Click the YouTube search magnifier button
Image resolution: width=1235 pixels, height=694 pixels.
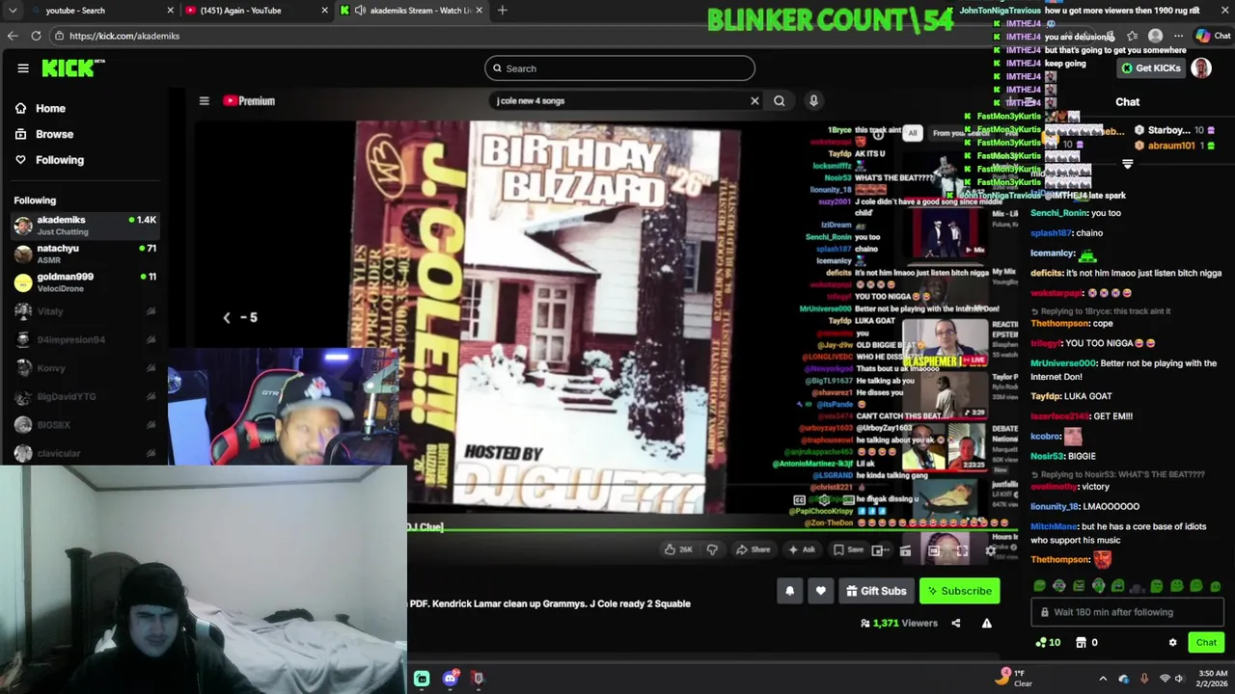click(780, 100)
